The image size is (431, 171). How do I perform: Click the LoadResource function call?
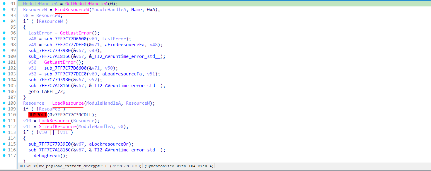click(68, 103)
